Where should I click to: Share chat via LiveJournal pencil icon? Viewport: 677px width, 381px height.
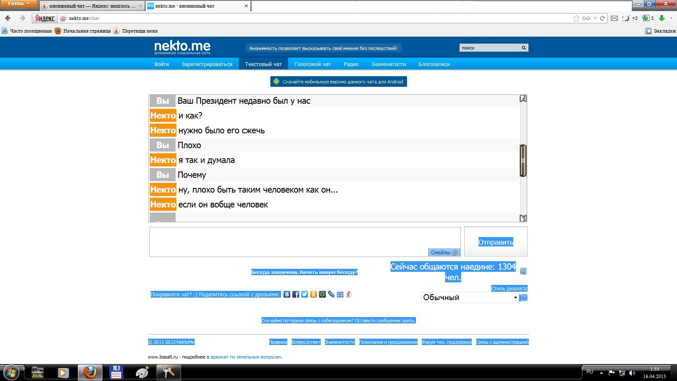pos(331,294)
